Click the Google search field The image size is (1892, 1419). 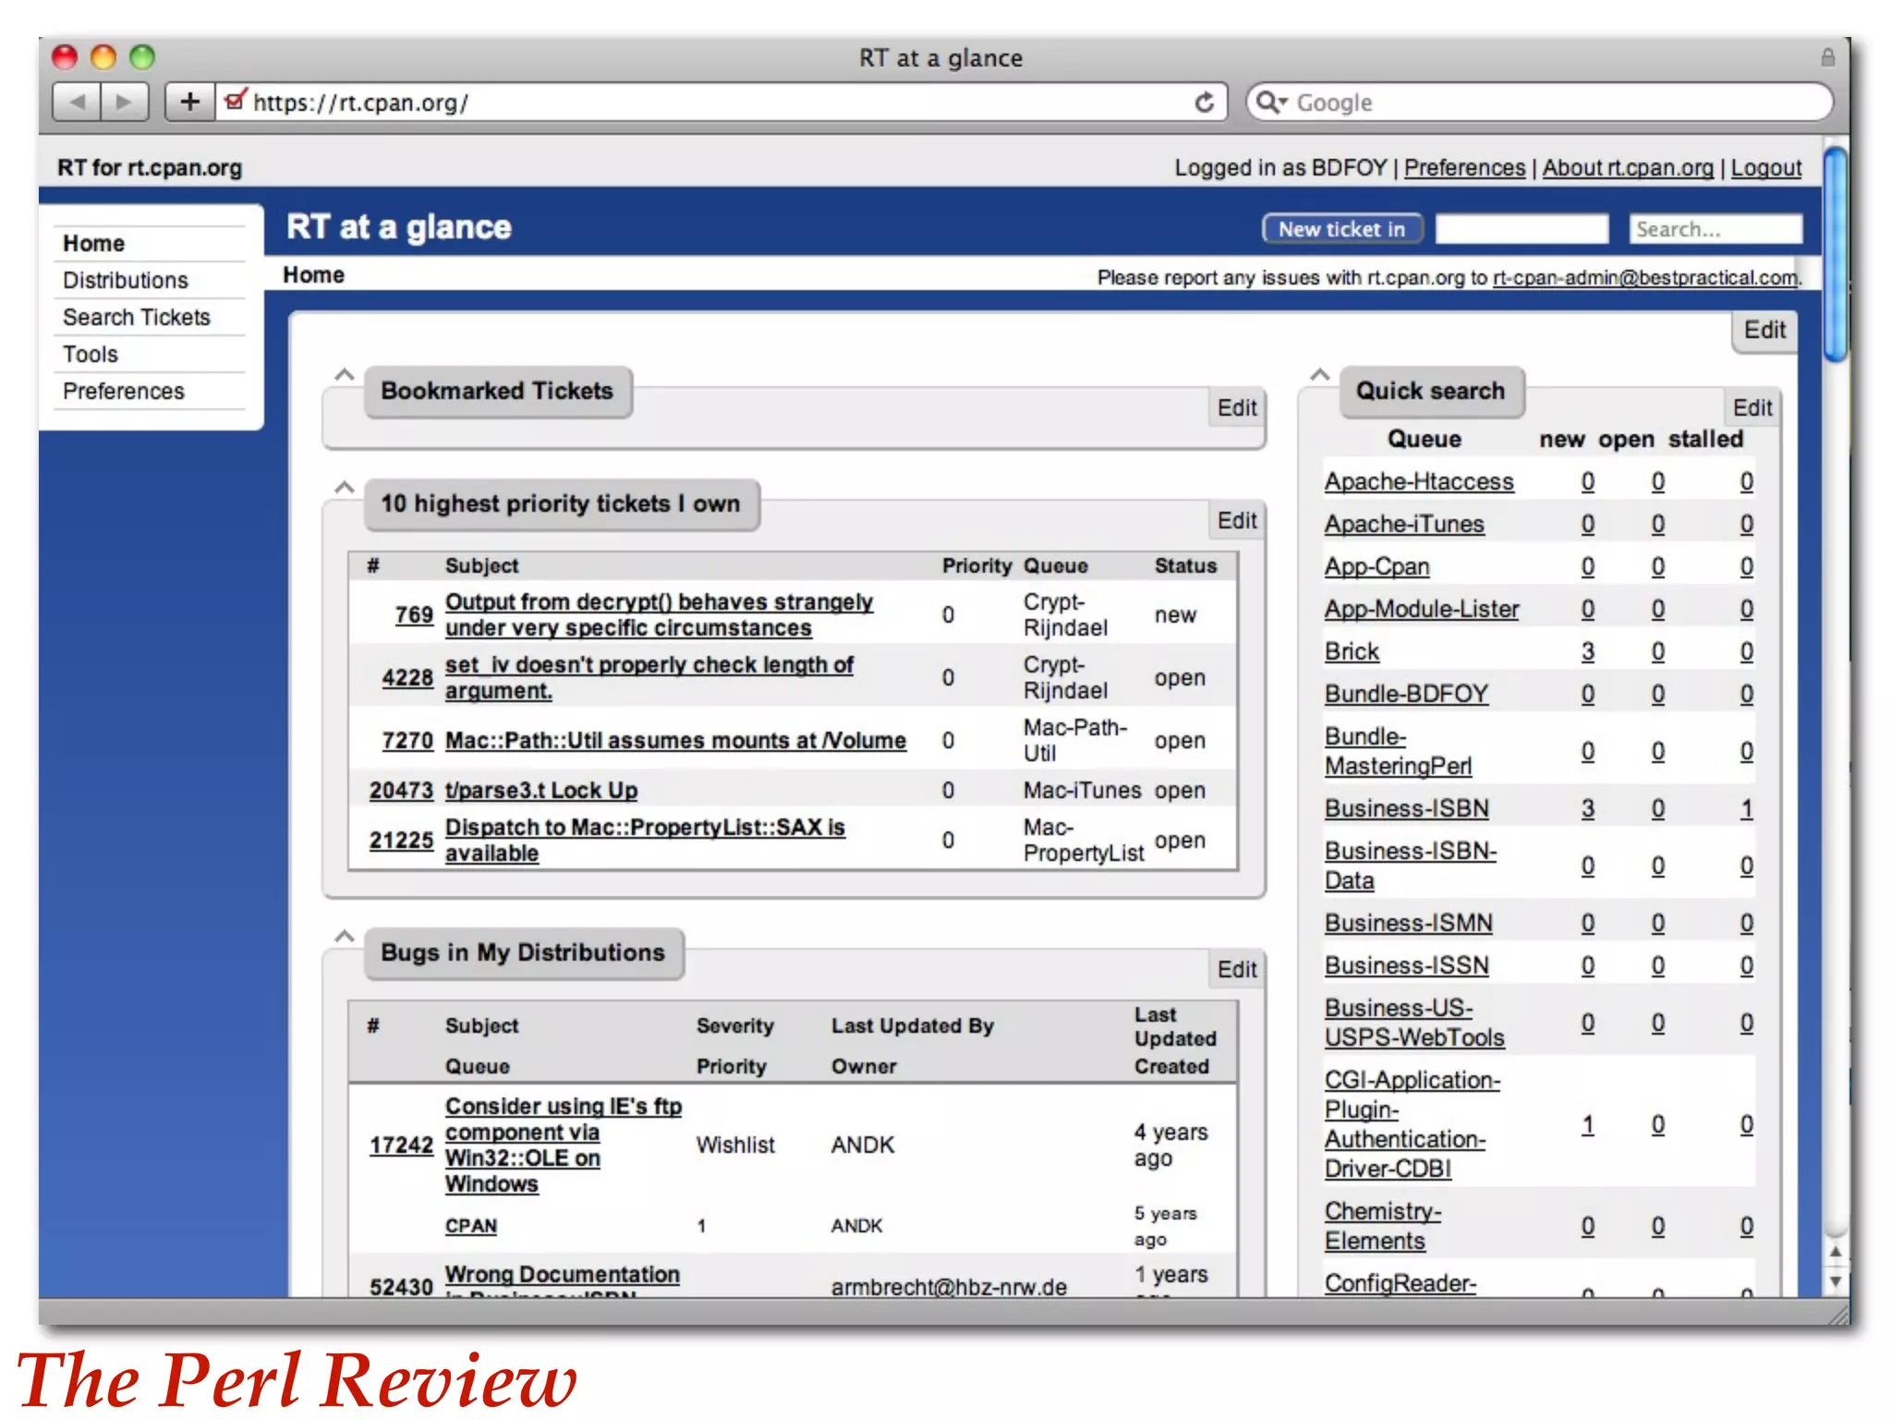point(1539,102)
